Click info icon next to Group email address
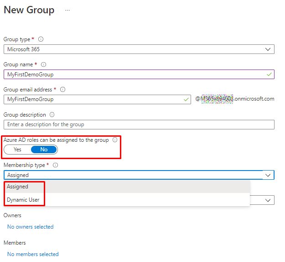285x262 pixels. pyautogui.click(x=62, y=90)
